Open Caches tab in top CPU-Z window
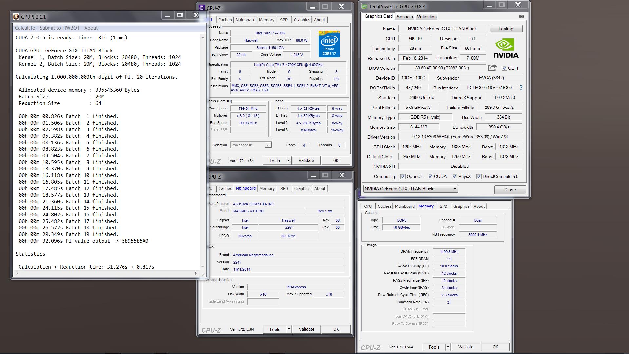Screen dimensions: 629x354 [x=225, y=20]
